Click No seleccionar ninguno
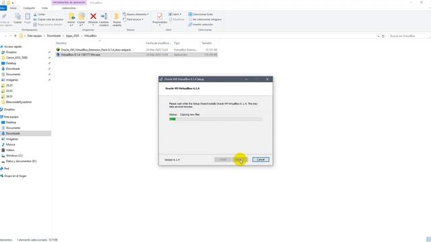 tap(205, 19)
